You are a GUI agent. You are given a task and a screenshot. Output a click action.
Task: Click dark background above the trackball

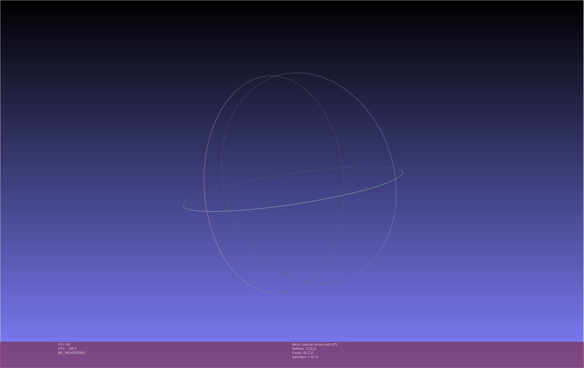pos(293,33)
